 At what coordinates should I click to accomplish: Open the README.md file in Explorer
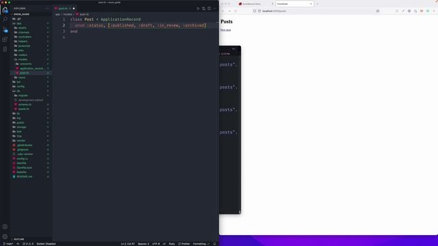coord(25,176)
